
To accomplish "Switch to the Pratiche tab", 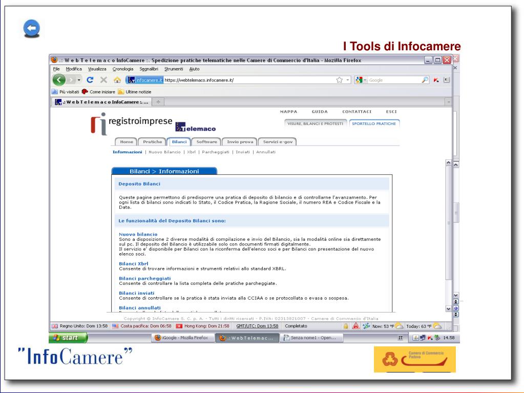I will [153, 142].
